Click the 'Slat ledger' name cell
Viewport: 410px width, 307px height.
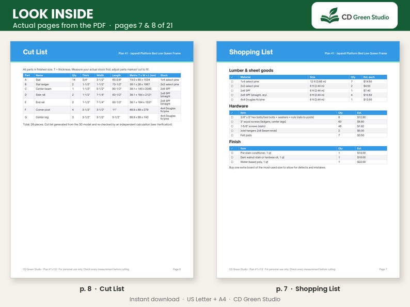[42, 84]
